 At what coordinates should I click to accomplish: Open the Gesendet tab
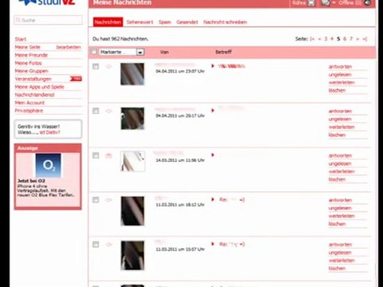pos(188,22)
